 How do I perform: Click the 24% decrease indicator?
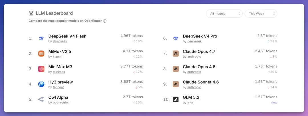pyautogui.click(x=272, y=87)
